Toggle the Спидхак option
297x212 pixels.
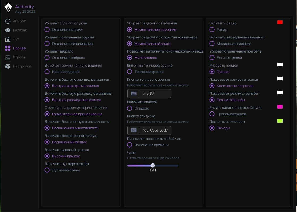pyautogui.click(x=129, y=108)
